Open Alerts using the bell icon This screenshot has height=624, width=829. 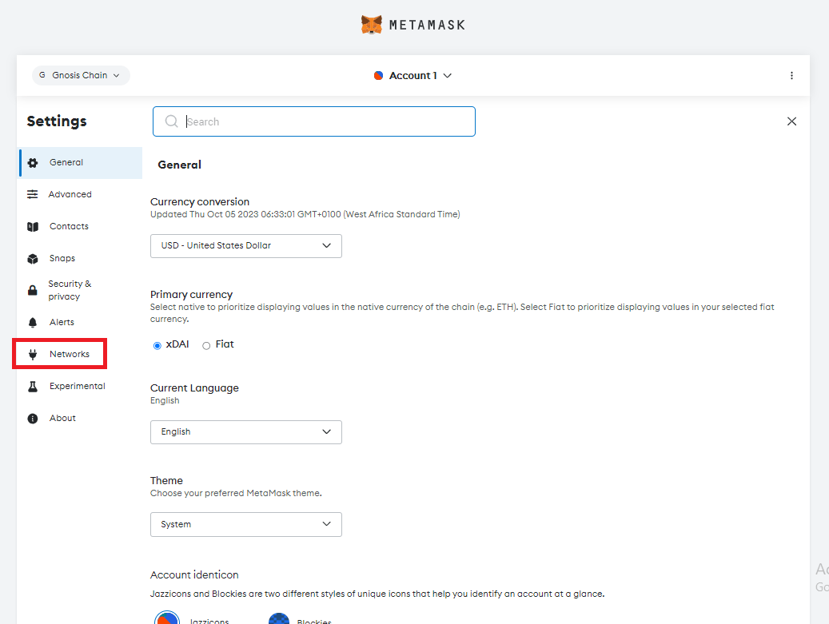point(33,322)
